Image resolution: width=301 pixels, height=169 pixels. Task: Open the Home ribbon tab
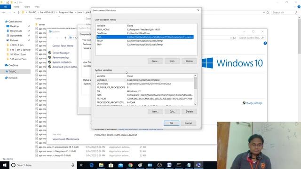[x=16, y=7]
